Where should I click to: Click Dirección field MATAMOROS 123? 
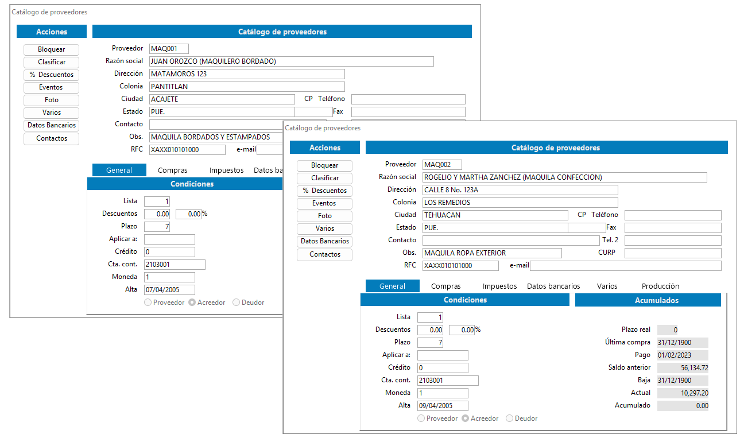[x=247, y=74]
